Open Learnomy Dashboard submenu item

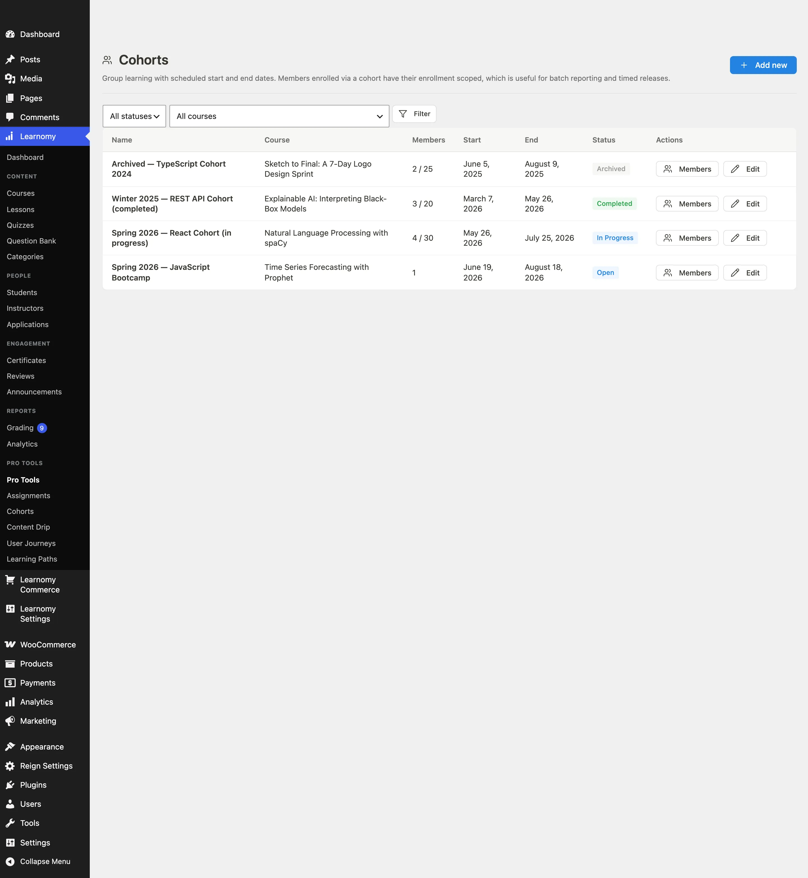click(x=25, y=157)
